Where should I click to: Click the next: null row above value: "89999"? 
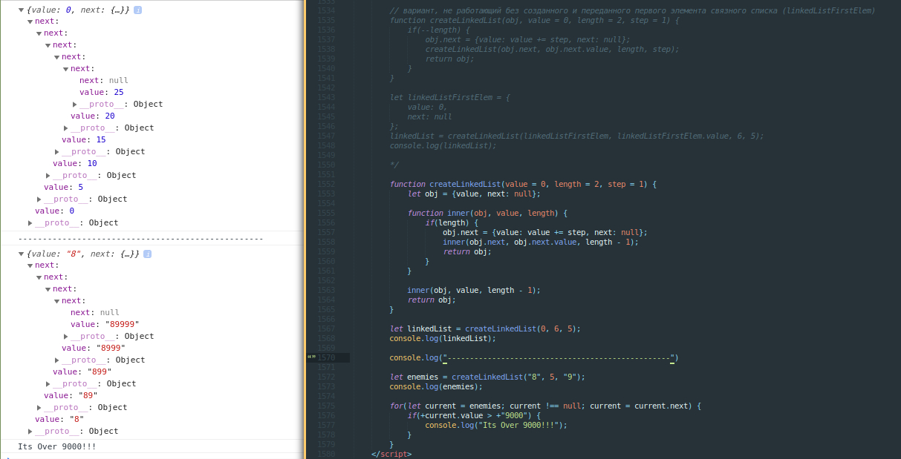tap(95, 313)
